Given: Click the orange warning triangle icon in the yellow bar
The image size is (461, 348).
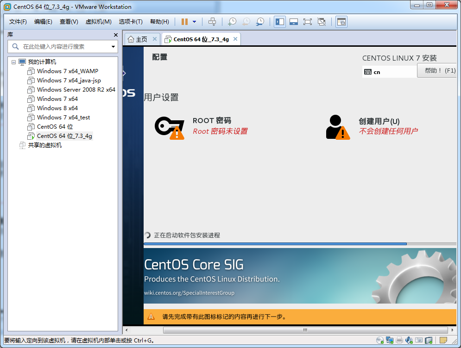Looking at the screenshot, I should point(151,317).
